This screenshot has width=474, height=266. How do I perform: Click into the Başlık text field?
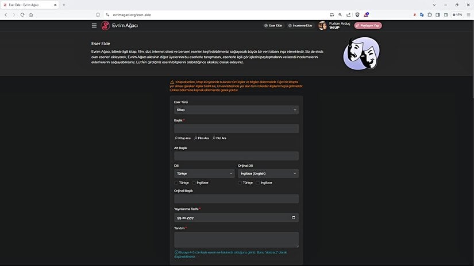pos(236,128)
